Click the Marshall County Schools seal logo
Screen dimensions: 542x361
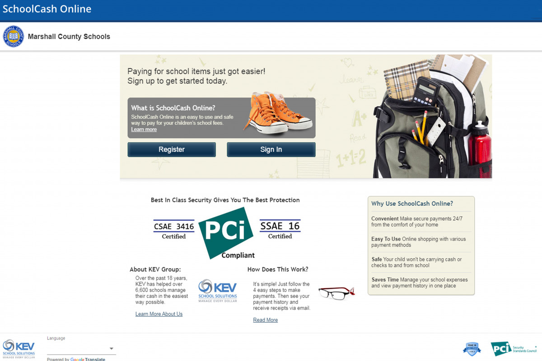14,37
